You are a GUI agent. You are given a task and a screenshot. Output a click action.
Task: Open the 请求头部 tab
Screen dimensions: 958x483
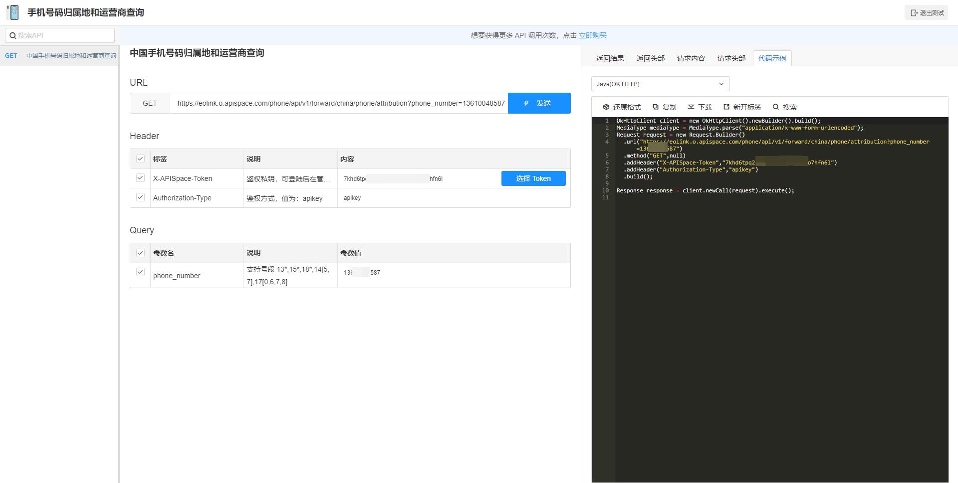[x=730, y=58]
